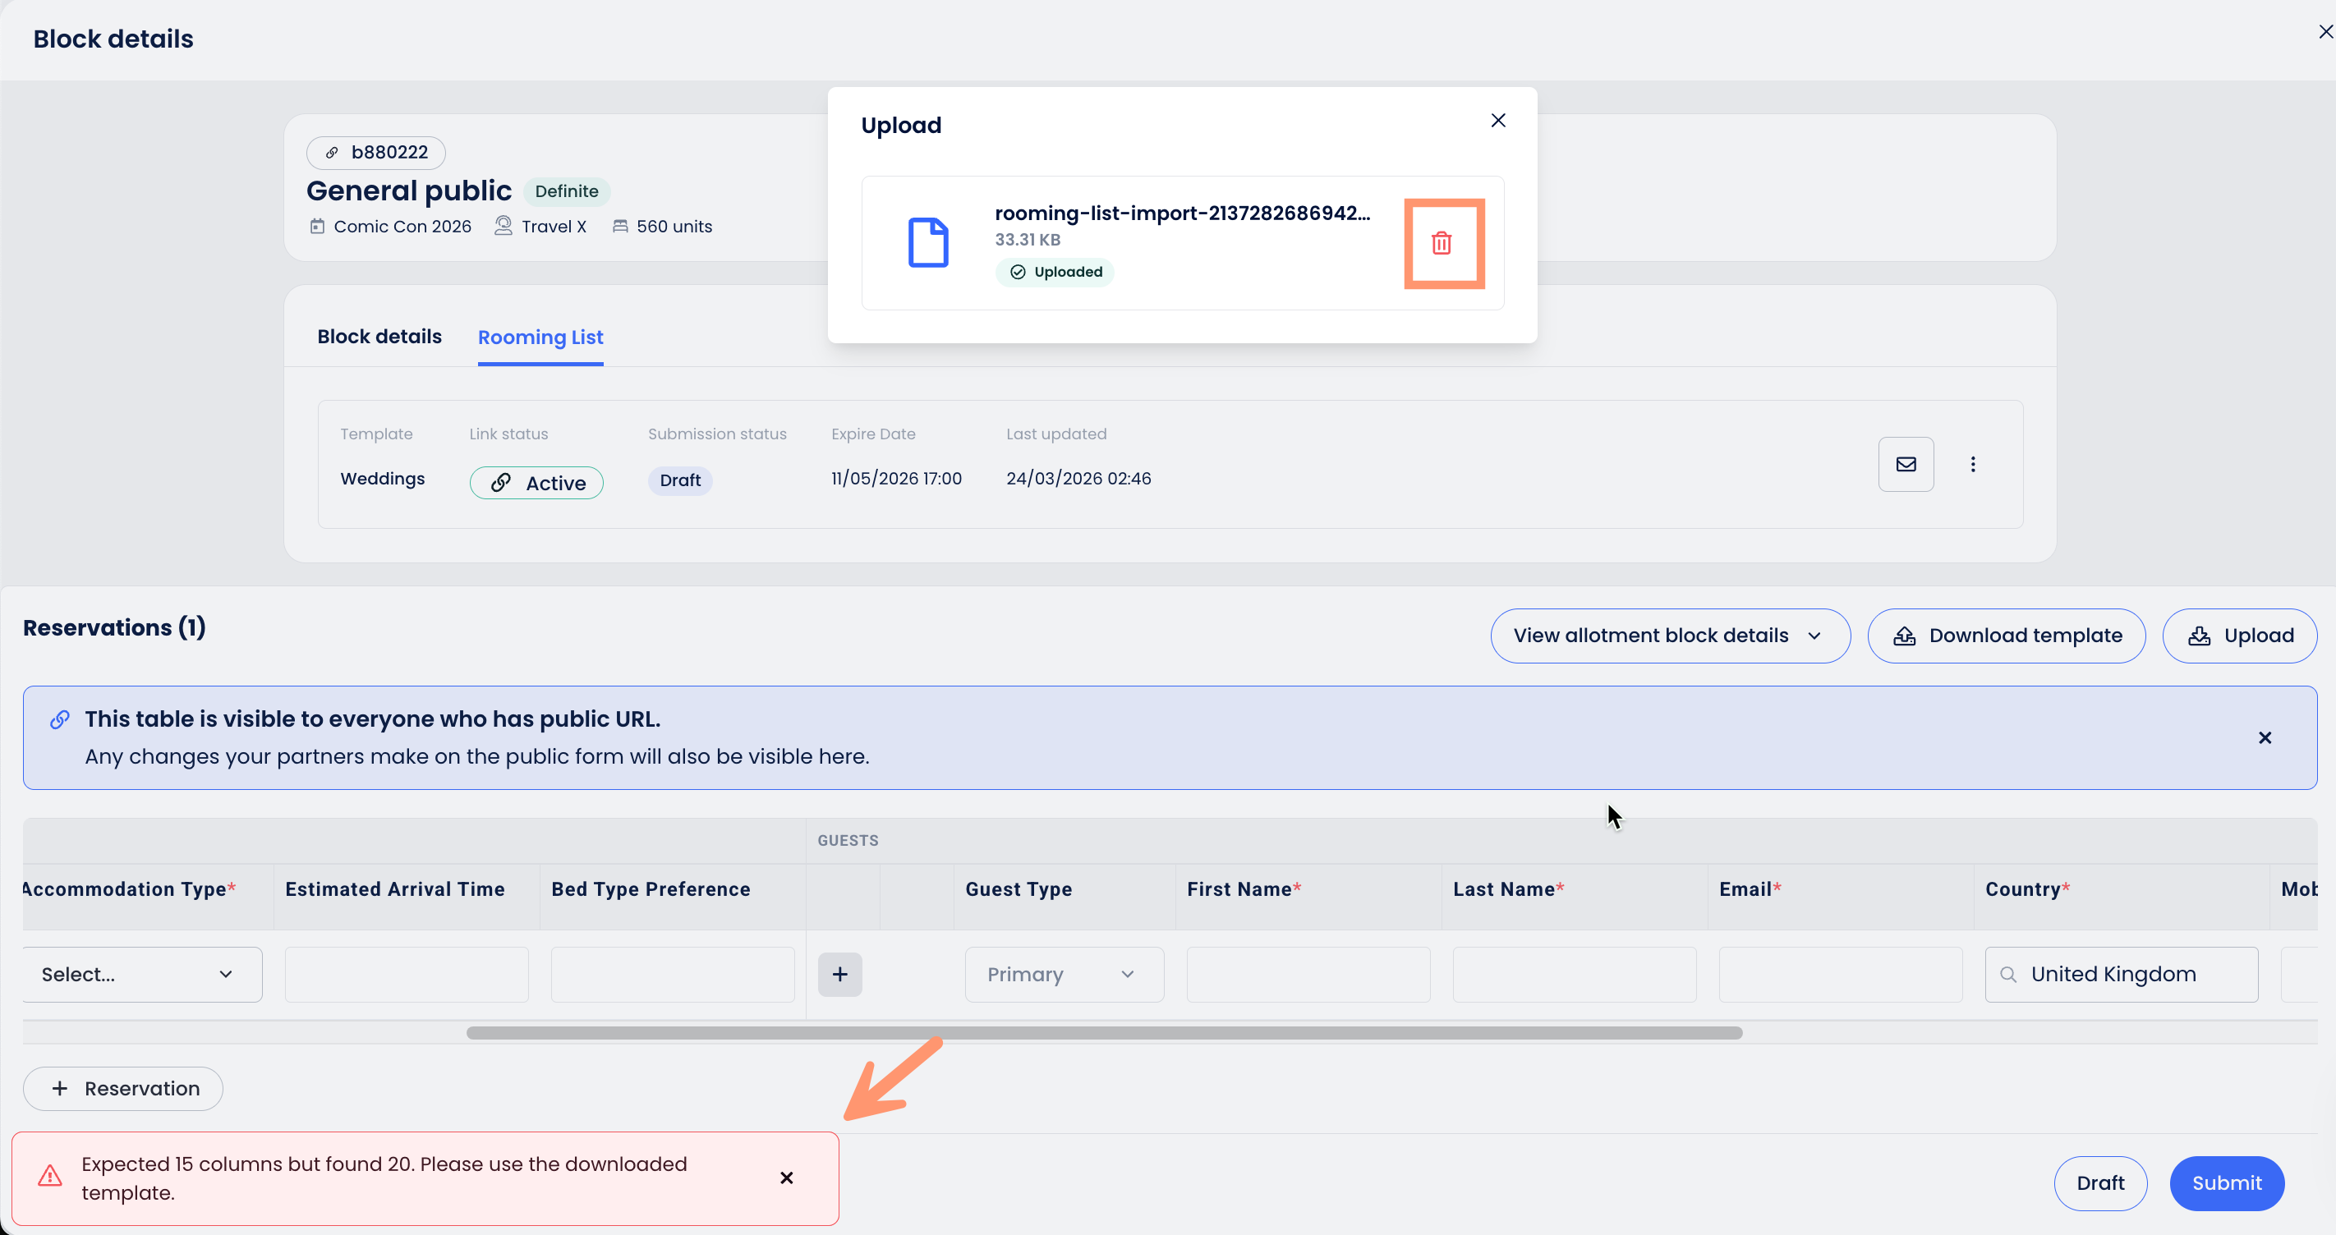Click the Active link status badge
This screenshot has width=2336, height=1235.
click(537, 484)
